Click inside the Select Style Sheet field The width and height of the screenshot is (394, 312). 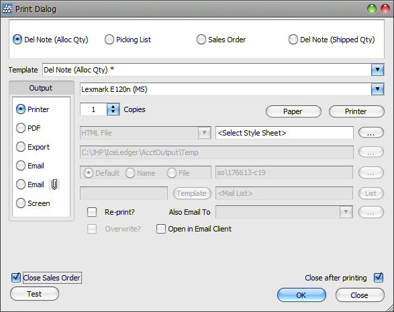pos(284,133)
